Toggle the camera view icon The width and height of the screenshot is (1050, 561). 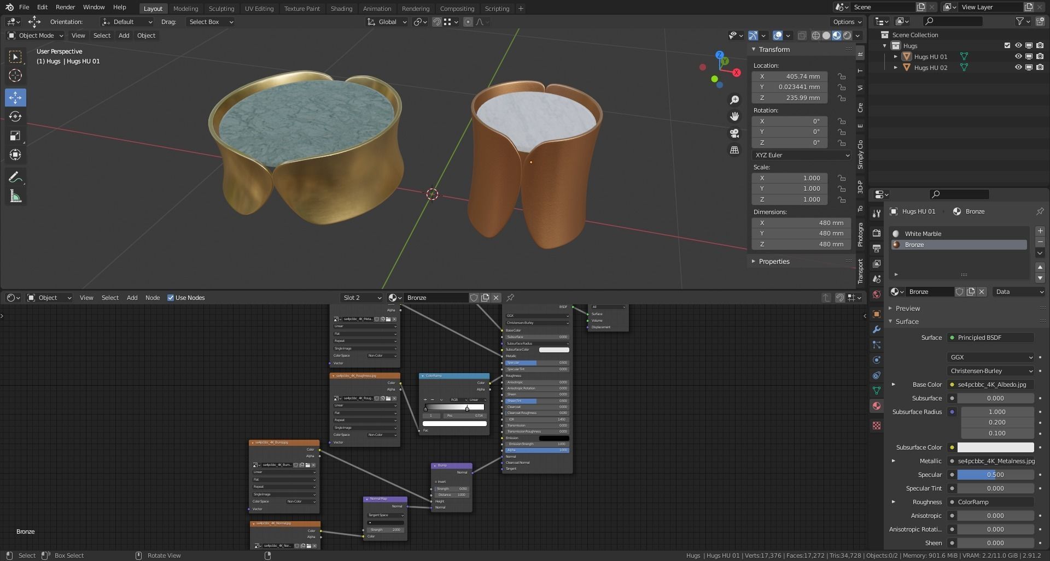pyautogui.click(x=734, y=133)
